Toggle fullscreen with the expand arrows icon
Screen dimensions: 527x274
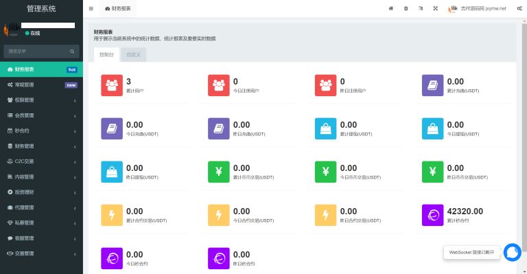(435, 8)
